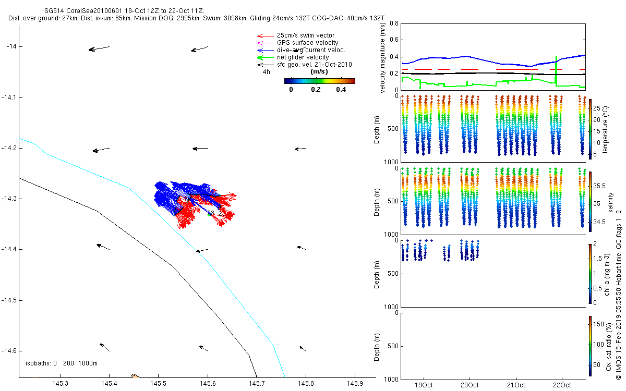Screen dimensions: 626x391
Task: Click the 'GPS surface velocity' legend text
Action: [307, 43]
